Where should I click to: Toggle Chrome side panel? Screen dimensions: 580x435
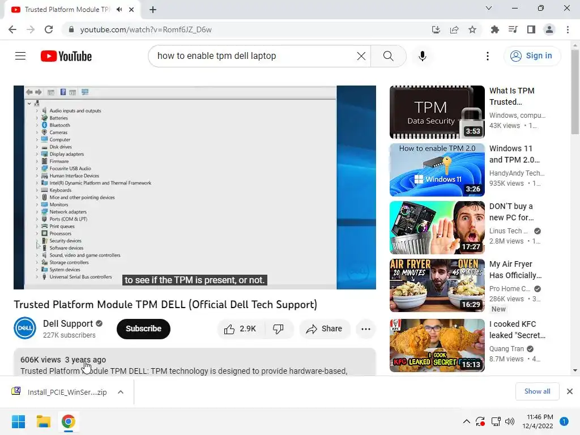(531, 29)
